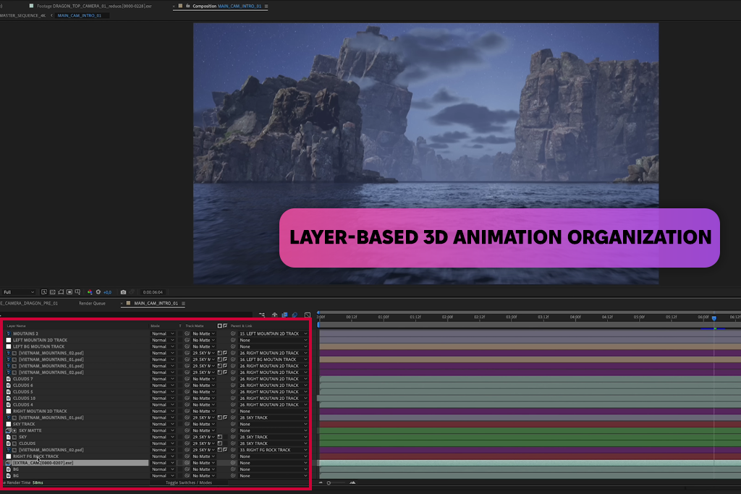Screen dimensions: 741x494
Task: Click Toggle Switches / Modes button
Action: pyautogui.click(x=189, y=482)
